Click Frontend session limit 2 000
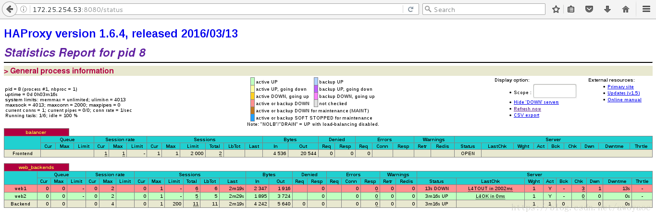Screen dimensions: 656x217 198,154
